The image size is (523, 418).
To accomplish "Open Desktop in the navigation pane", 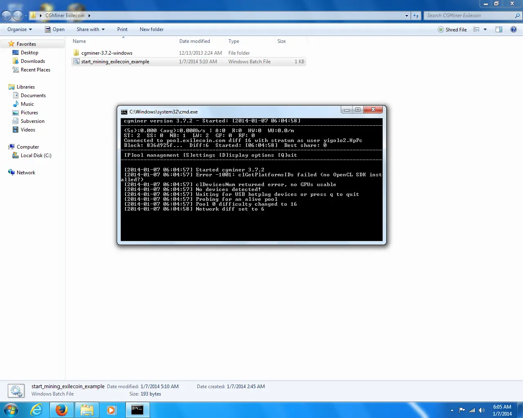I will [x=29, y=53].
